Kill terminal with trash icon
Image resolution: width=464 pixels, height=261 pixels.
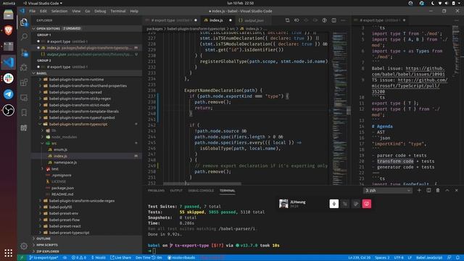coord(438,190)
